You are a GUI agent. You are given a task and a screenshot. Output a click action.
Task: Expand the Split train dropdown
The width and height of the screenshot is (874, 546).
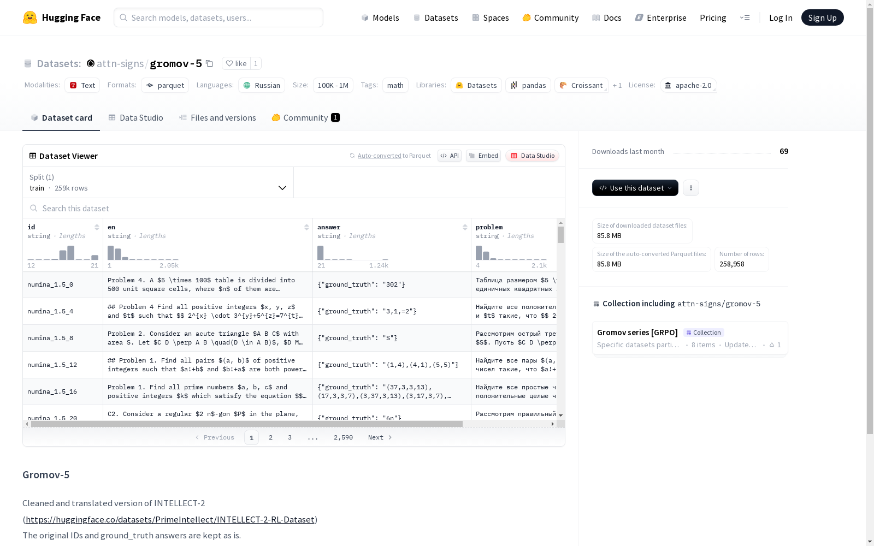[158, 182]
